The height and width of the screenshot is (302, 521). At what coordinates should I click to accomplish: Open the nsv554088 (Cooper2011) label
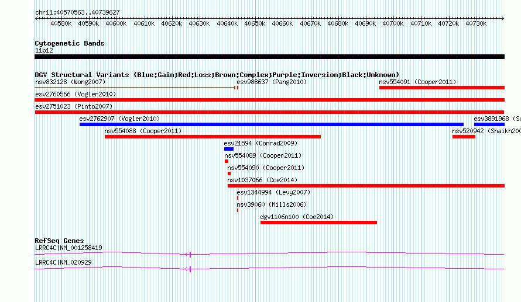[143, 131]
